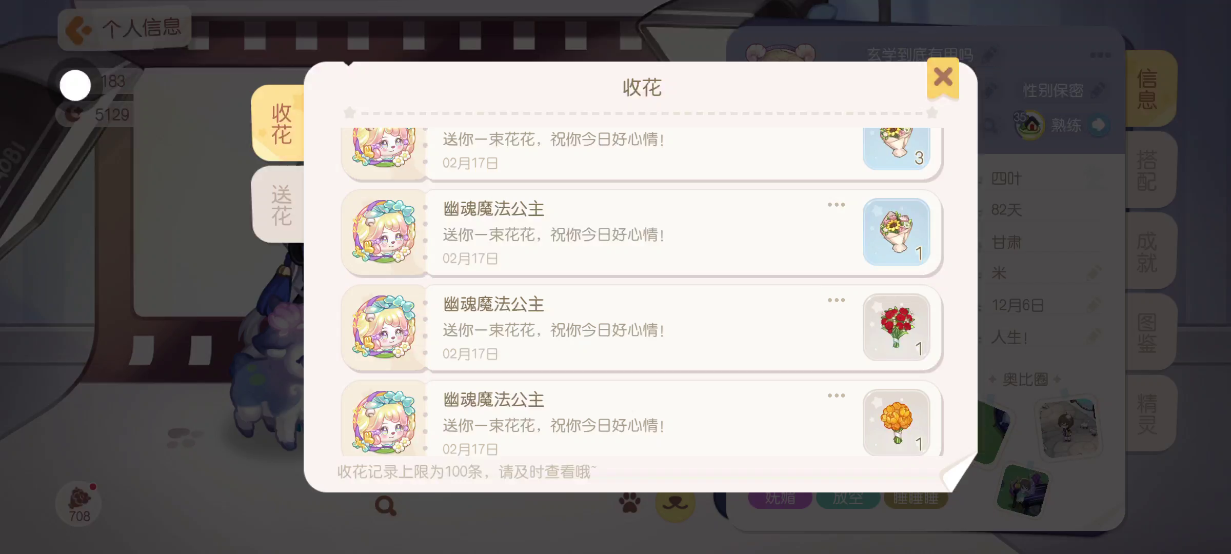Click the orange flower bouquet icon
Screen dimensions: 1231x554
[x=897, y=423]
